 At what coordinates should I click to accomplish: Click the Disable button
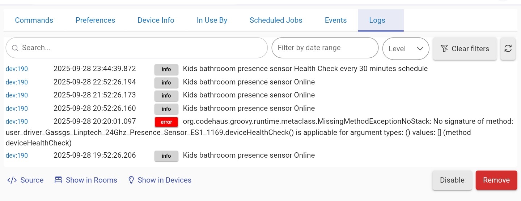pos(452,180)
